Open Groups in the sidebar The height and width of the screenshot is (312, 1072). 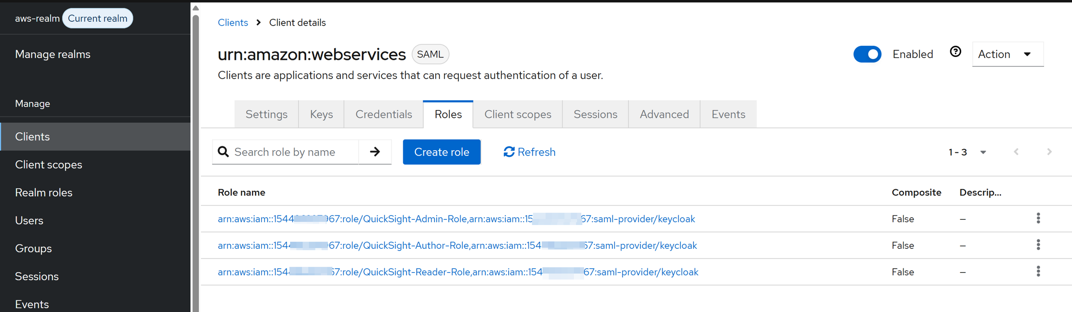[x=95, y=248]
